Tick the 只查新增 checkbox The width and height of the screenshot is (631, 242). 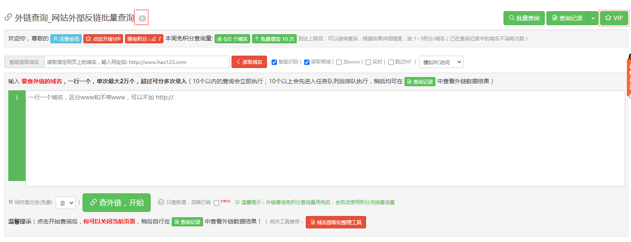[x=216, y=203]
